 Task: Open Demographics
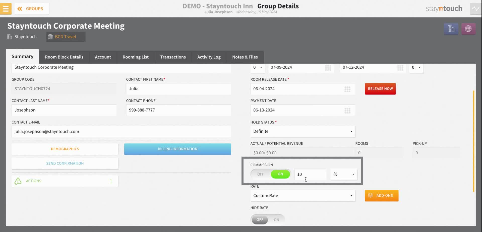[x=65, y=149]
